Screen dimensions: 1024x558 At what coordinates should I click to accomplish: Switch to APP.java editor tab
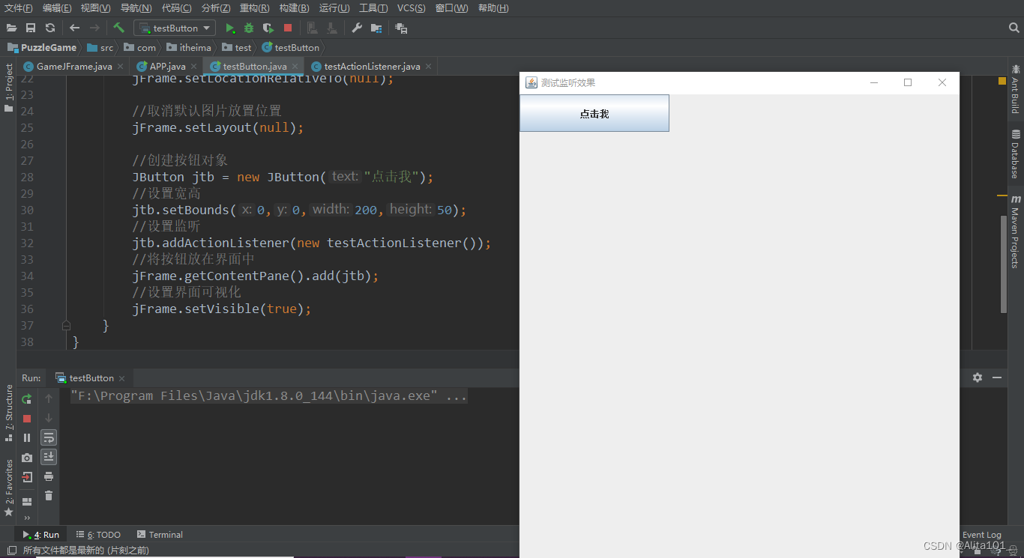[x=168, y=66]
